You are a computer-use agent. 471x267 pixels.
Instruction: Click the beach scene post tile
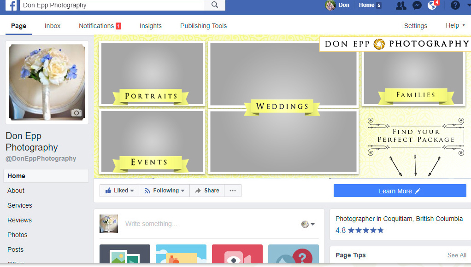coord(181,254)
